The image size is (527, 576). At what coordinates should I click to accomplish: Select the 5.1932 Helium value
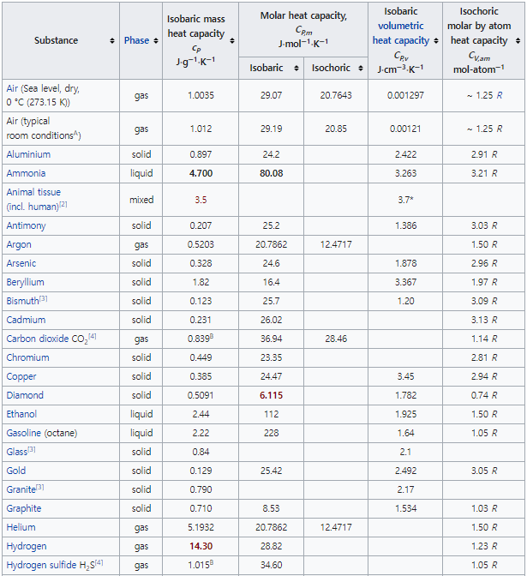tap(201, 527)
